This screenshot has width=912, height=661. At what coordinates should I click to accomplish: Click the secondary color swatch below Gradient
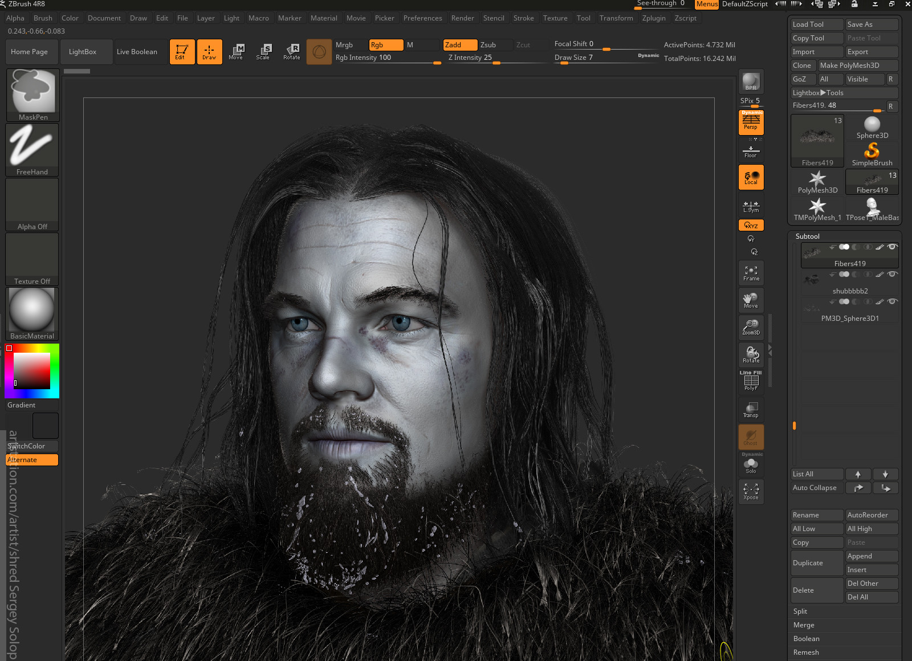[x=46, y=426]
